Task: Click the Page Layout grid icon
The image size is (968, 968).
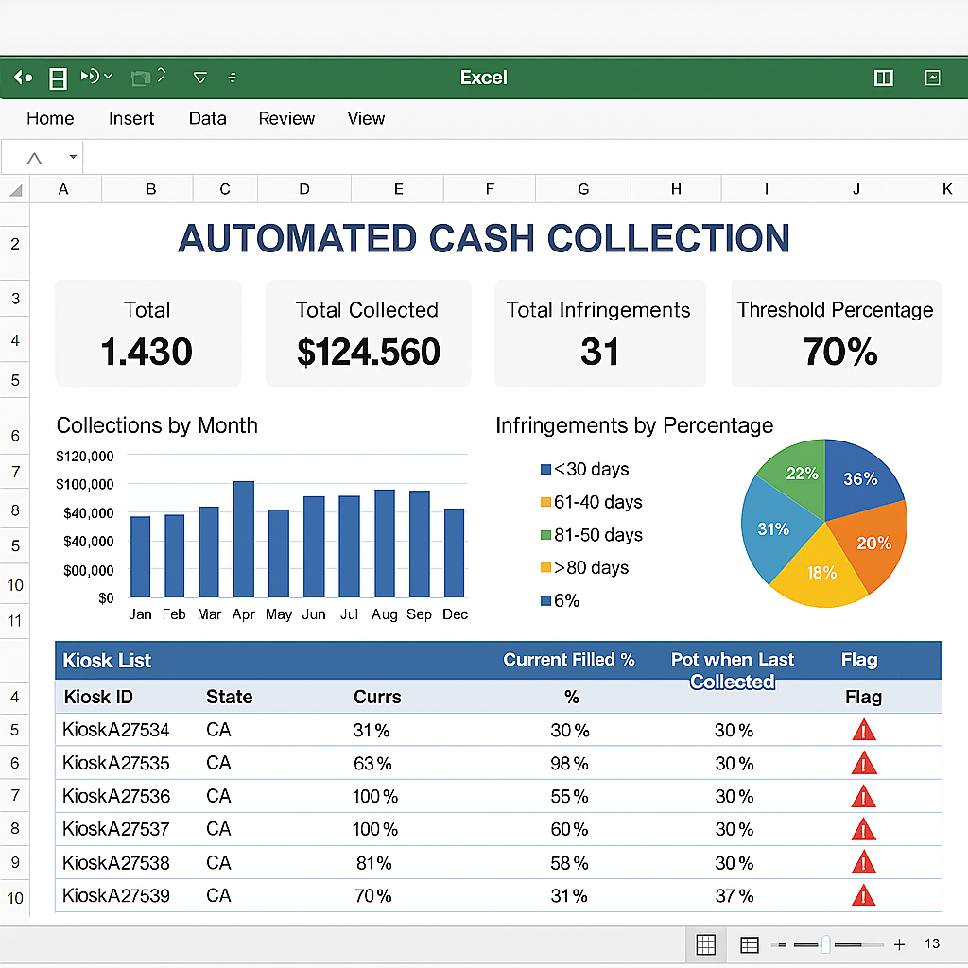Action: pos(749,943)
